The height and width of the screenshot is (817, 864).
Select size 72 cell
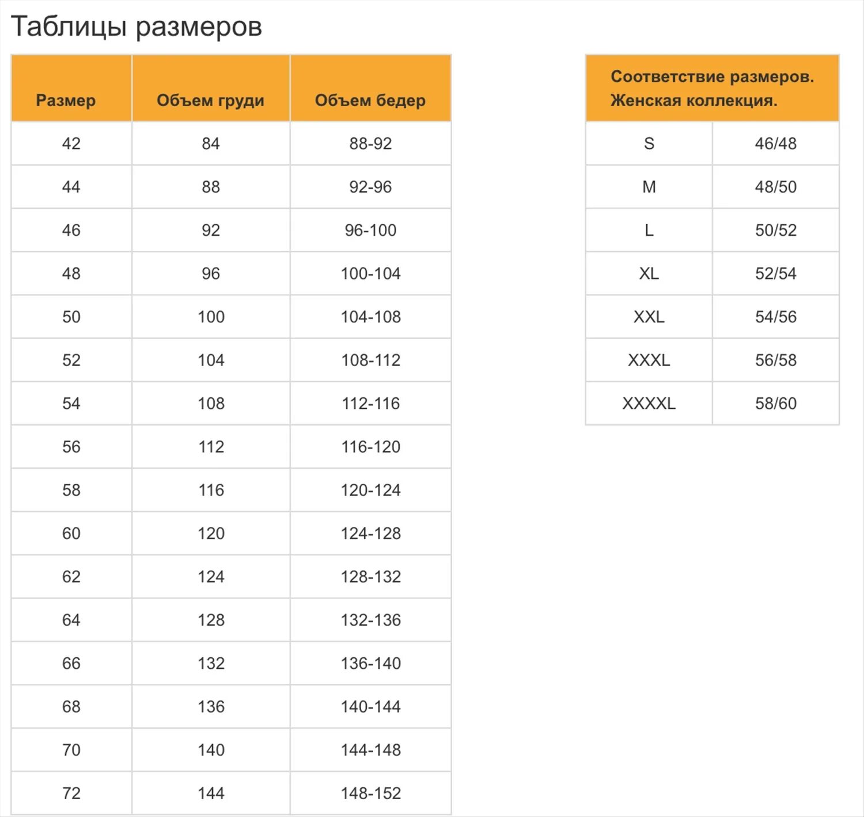coord(71,793)
